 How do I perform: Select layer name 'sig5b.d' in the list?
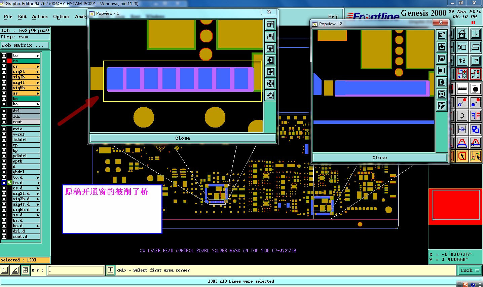tap(26, 210)
